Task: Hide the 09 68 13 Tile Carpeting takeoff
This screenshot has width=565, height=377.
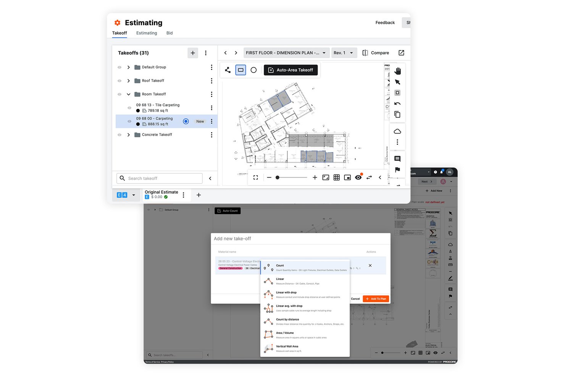Action: click(129, 108)
